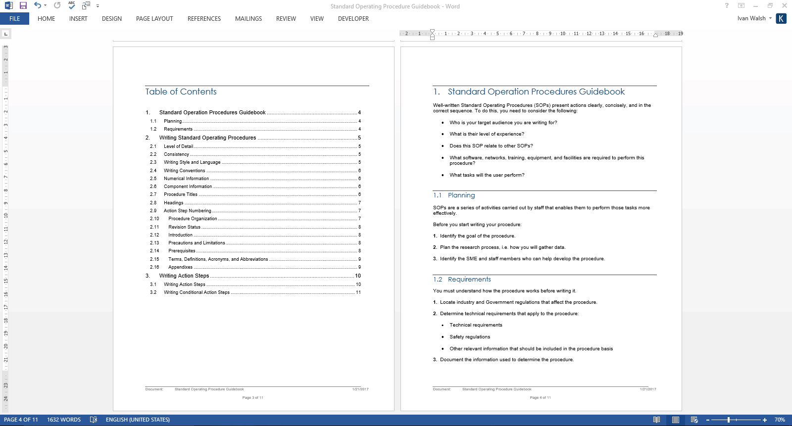The height and width of the screenshot is (426, 792).
Task: Switch to Read Mode view
Action: [x=656, y=420]
